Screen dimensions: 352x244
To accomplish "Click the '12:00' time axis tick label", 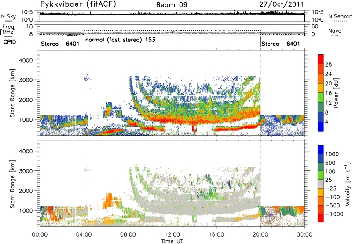I will (x=172, y=235).
